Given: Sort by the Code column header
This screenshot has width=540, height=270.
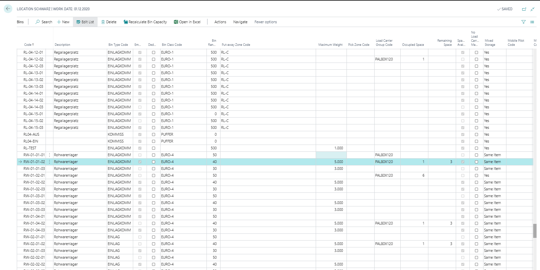Looking at the screenshot, I should pos(29,45).
